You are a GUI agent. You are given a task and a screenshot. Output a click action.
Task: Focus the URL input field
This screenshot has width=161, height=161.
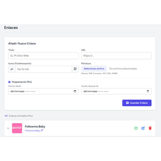(116, 56)
